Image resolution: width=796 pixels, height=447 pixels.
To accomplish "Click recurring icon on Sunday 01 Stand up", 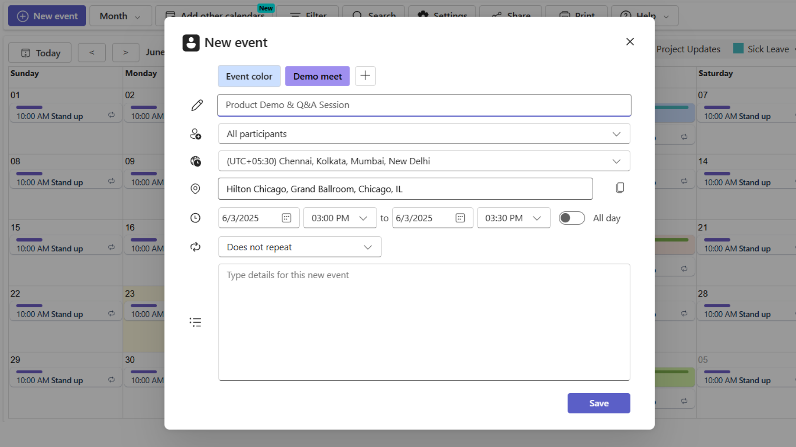I will click(x=111, y=115).
